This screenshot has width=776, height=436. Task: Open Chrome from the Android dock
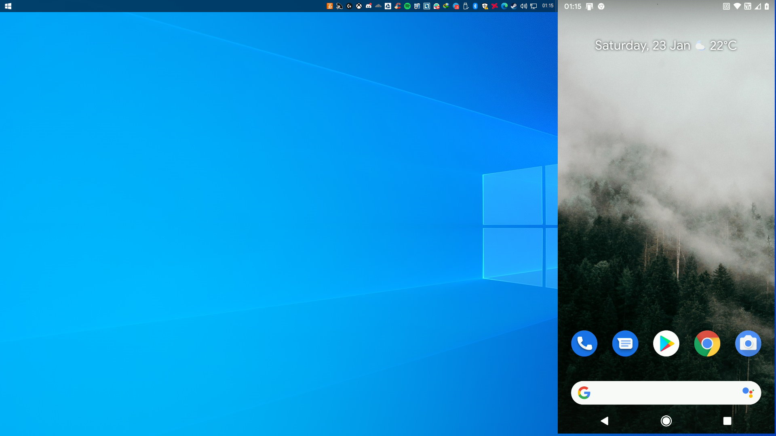(707, 344)
